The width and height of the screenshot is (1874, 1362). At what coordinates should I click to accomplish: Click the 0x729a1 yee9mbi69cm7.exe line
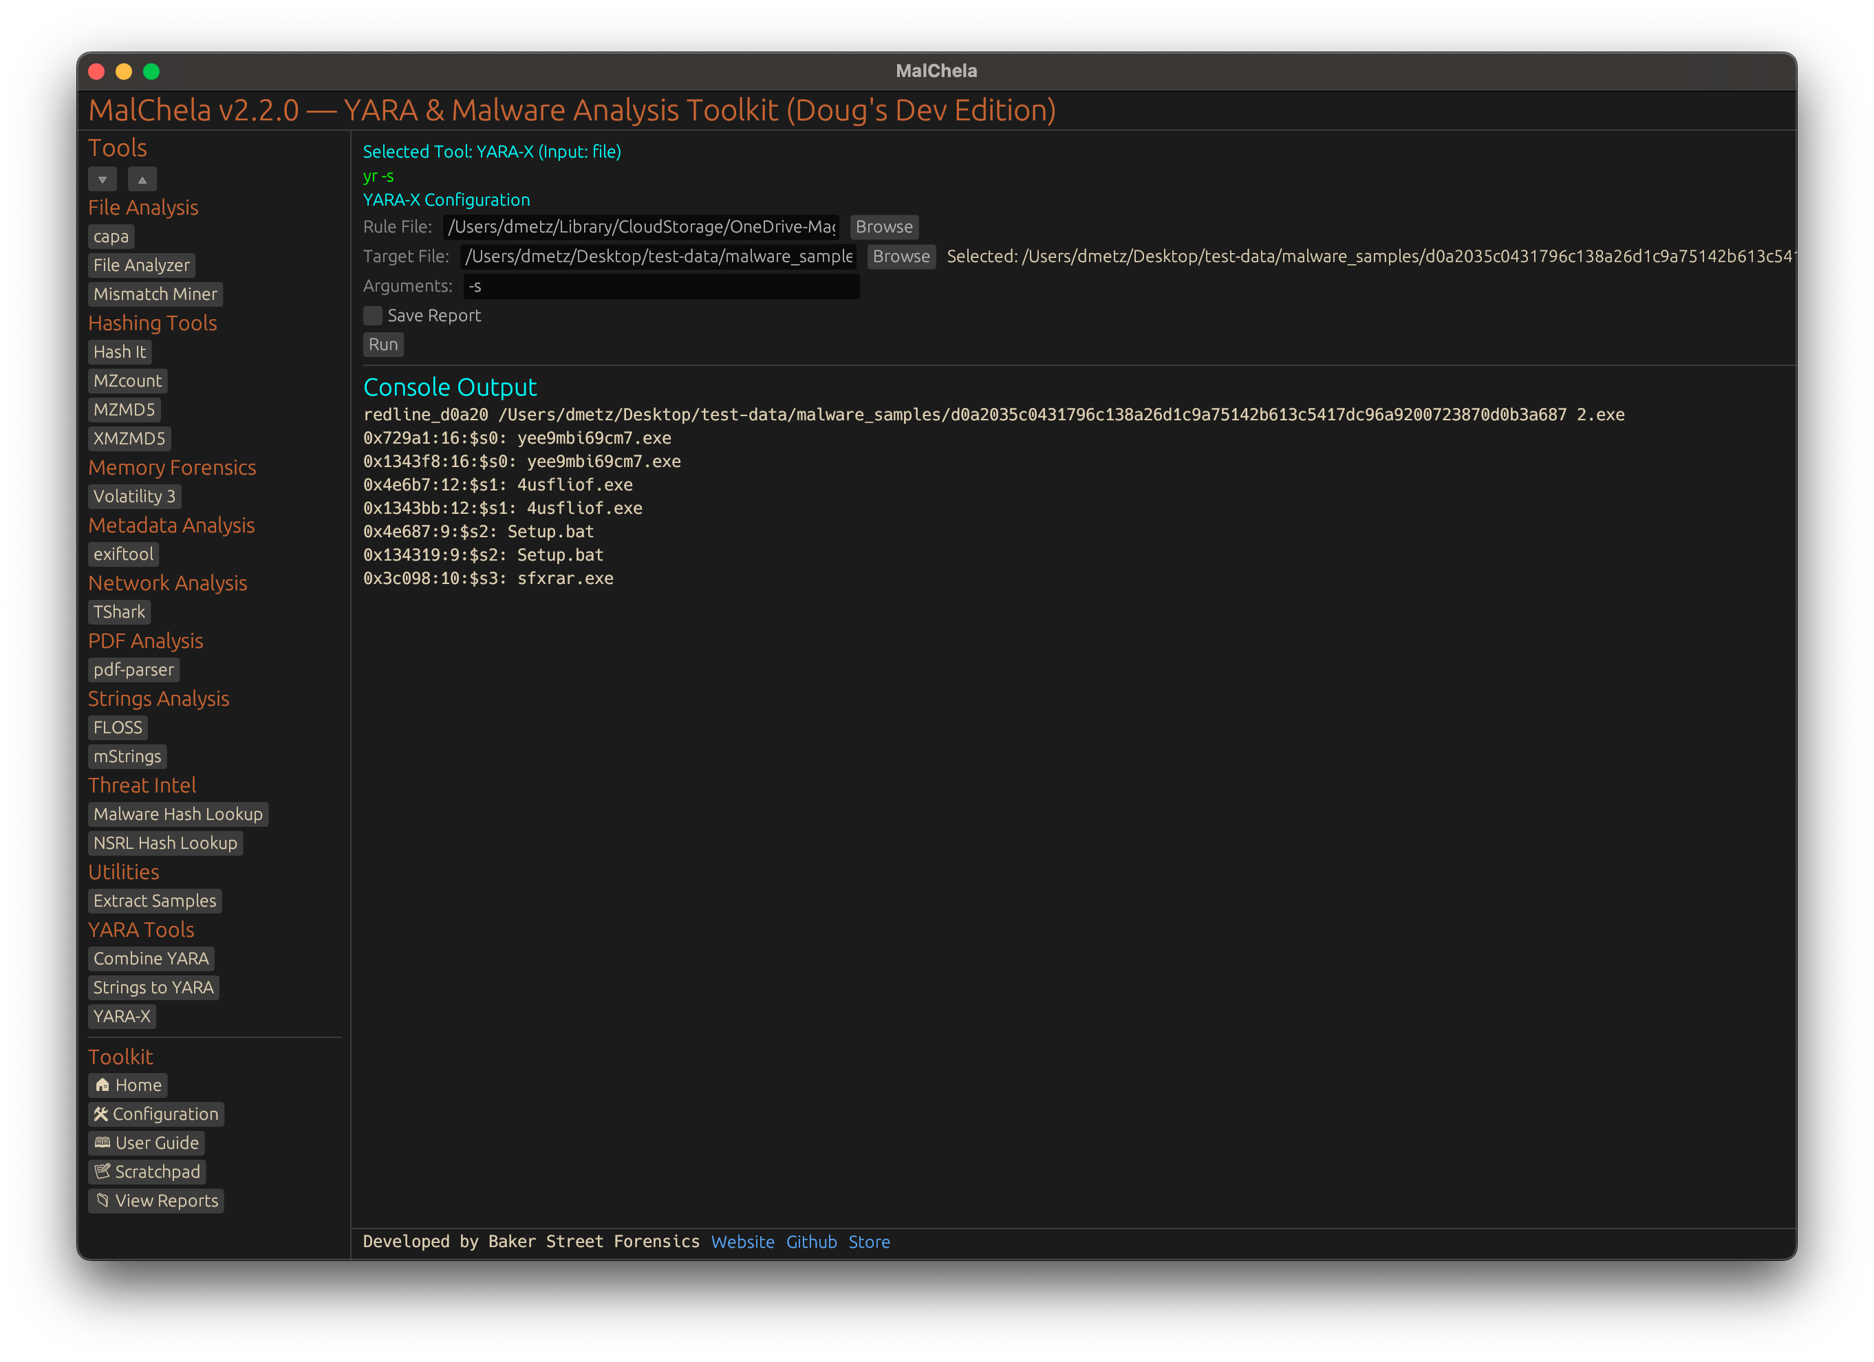[x=517, y=439]
